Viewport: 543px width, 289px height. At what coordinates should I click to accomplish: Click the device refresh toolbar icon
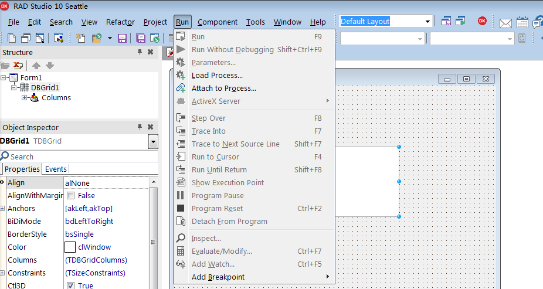[x=522, y=38]
